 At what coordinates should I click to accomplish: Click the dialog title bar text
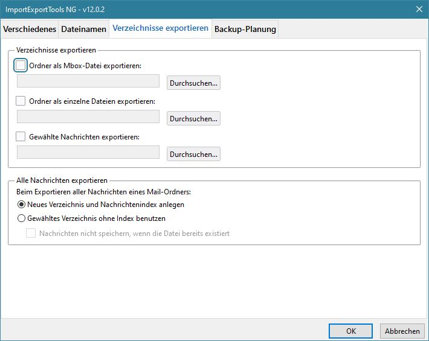point(48,8)
